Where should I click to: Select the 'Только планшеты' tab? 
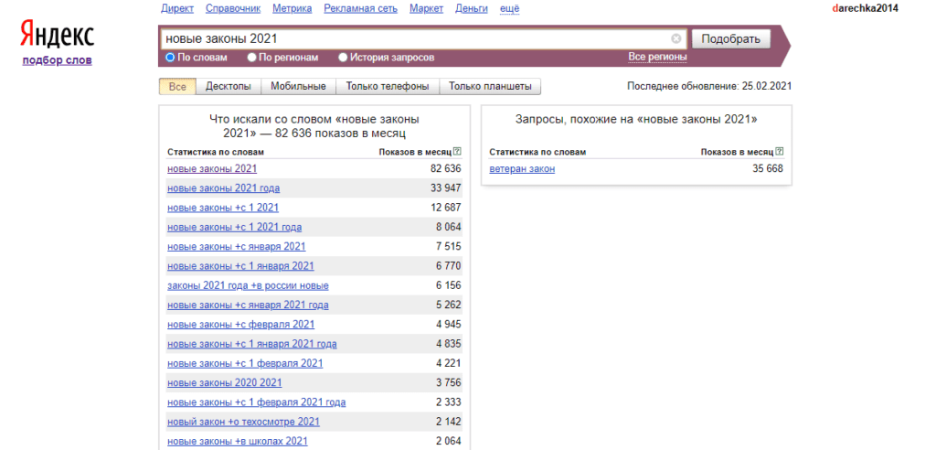tap(490, 87)
